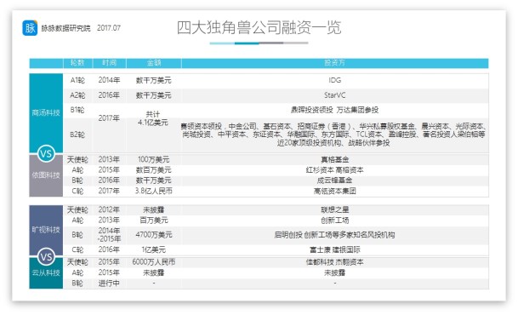The image size is (518, 315).
Task: Click the 2017.07 date label
Action: click(x=109, y=28)
